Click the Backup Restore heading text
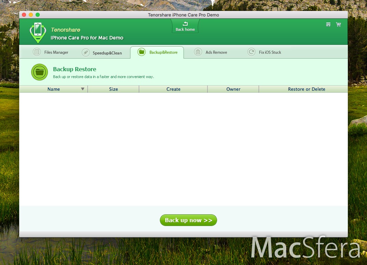The height and width of the screenshot is (265, 367). coord(75,69)
